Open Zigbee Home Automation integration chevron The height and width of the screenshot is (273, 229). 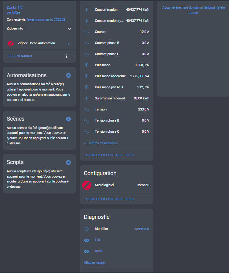(x=68, y=44)
